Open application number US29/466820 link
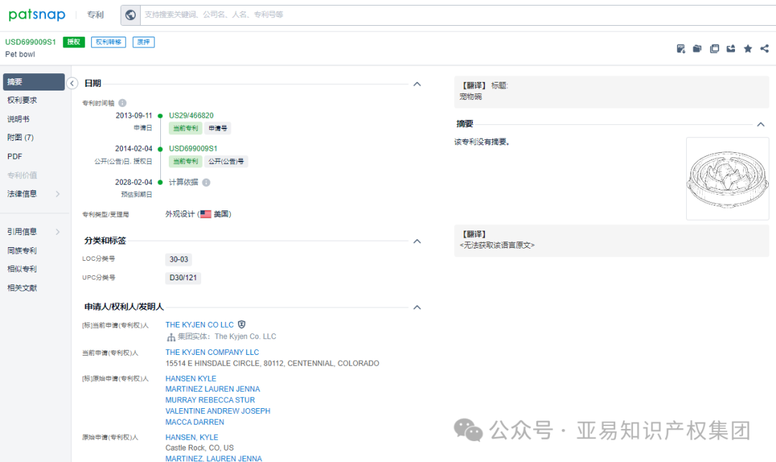The height and width of the screenshot is (462, 776). click(x=192, y=115)
